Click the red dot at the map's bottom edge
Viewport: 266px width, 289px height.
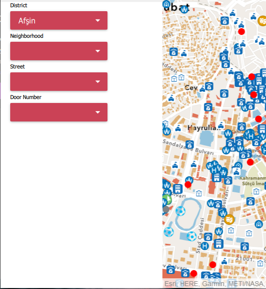click(x=194, y=273)
